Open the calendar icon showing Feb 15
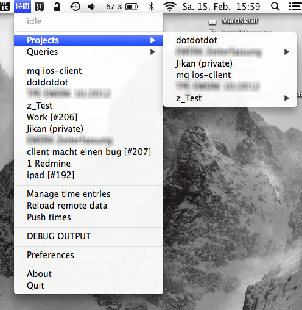This screenshot has height=310, width=302. tap(5, 6)
